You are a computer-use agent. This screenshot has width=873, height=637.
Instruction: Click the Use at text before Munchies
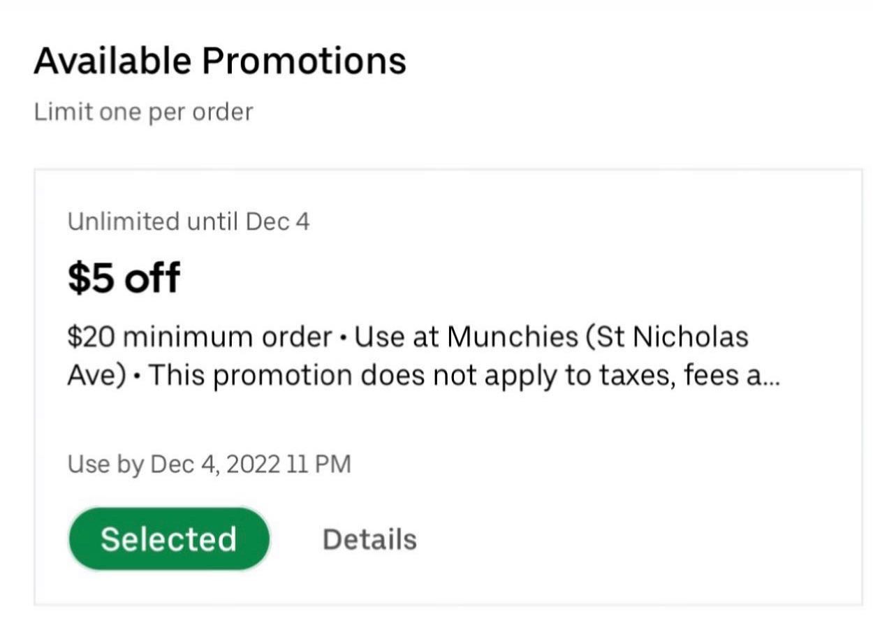pyautogui.click(x=397, y=338)
